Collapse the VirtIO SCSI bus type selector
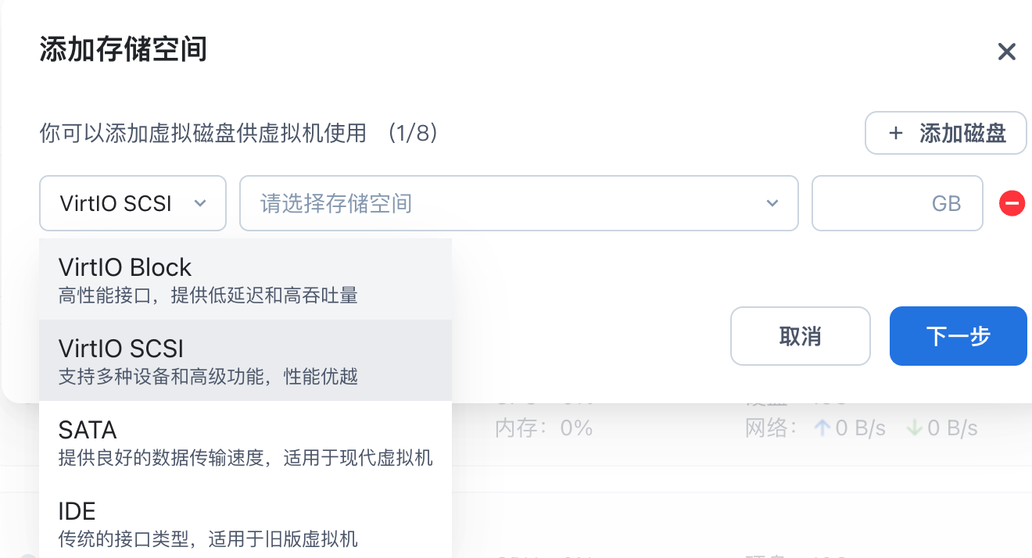Image resolution: width=1032 pixels, height=558 pixels. pos(133,203)
